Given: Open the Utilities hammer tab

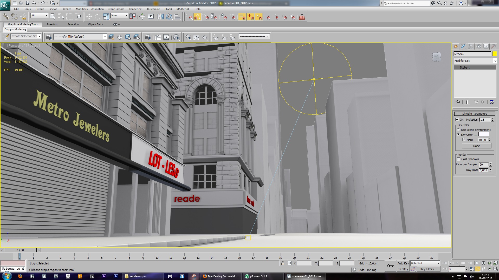Looking at the screenshot, I should [493, 46].
